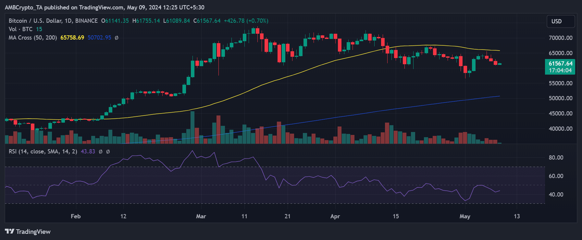Screen dimensions: 582x240
Task: Click the 40000.00 price axis label
Action: click(x=561, y=129)
